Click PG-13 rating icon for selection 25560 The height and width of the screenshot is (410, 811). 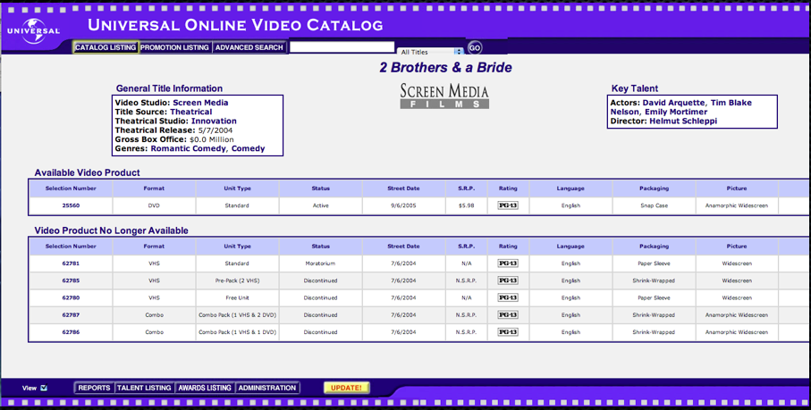(x=508, y=205)
